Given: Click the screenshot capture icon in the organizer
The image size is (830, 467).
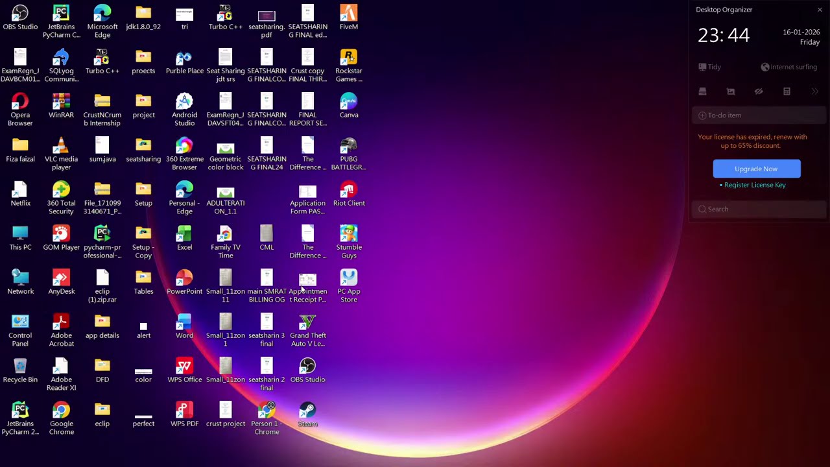Looking at the screenshot, I should pos(730,91).
